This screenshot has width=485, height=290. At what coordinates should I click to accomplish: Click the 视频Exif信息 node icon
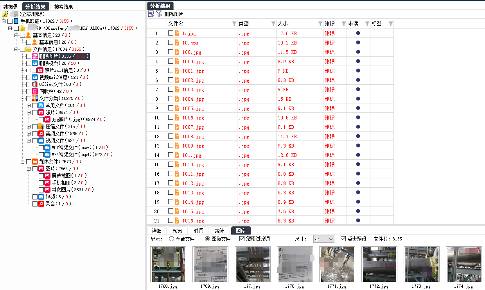pyautogui.click(x=35, y=77)
